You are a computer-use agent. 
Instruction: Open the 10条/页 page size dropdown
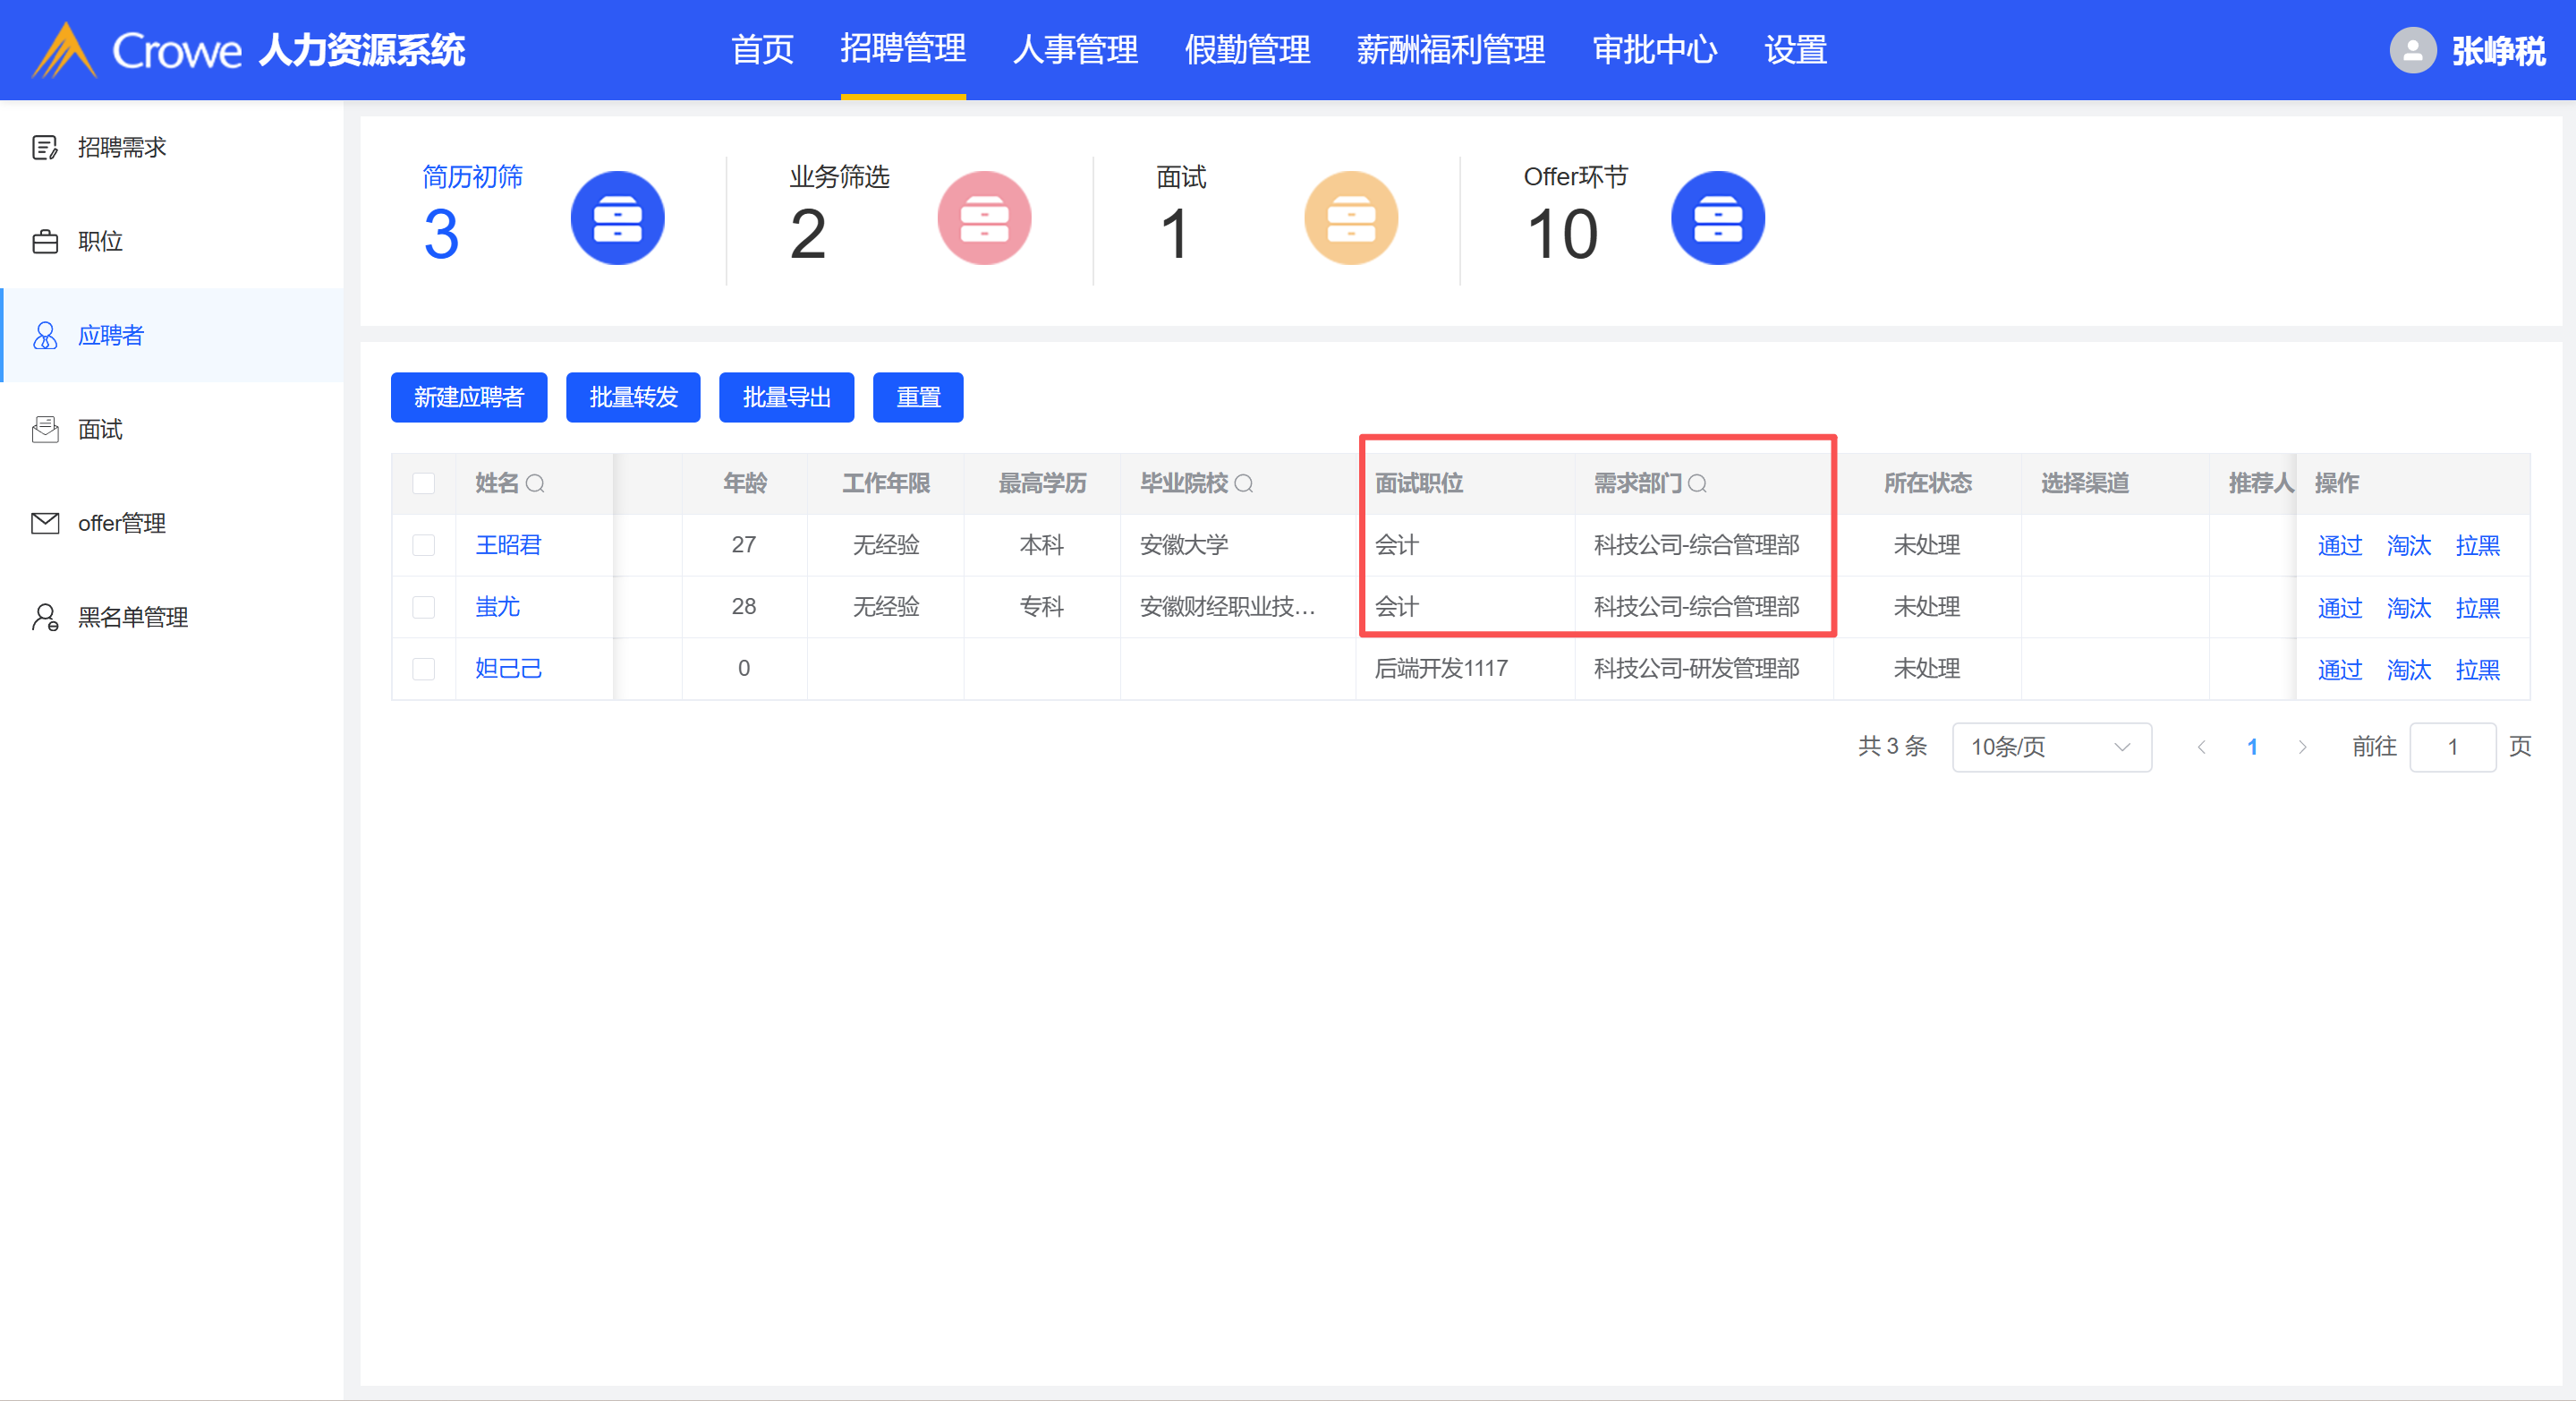pyautogui.click(x=2050, y=747)
